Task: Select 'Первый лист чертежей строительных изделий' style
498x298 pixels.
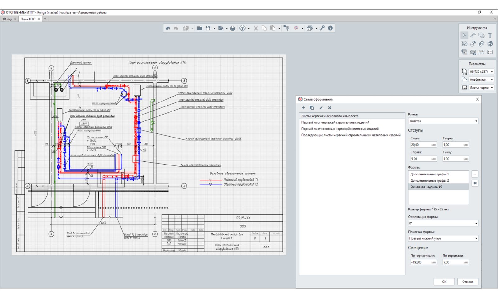Action: pos(335,122)
